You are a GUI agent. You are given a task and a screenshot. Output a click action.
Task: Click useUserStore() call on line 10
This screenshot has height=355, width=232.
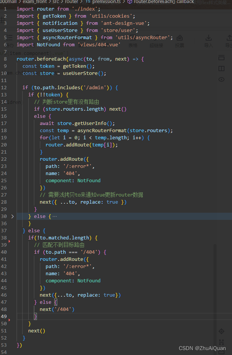(83, 73)
